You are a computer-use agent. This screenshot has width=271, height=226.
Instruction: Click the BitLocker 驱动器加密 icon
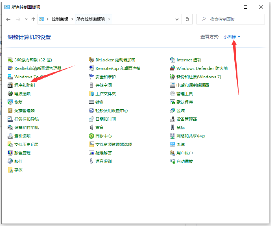[x=91, y=60]
